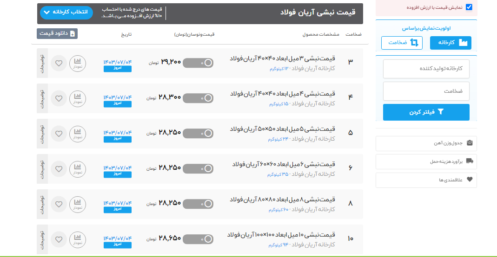Add the 4 mil nabshi to favorites
Viewport: 497px width, 257px height.
[59, 98]
